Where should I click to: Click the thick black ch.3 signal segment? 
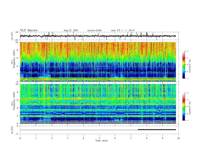(x=157, y=130)
